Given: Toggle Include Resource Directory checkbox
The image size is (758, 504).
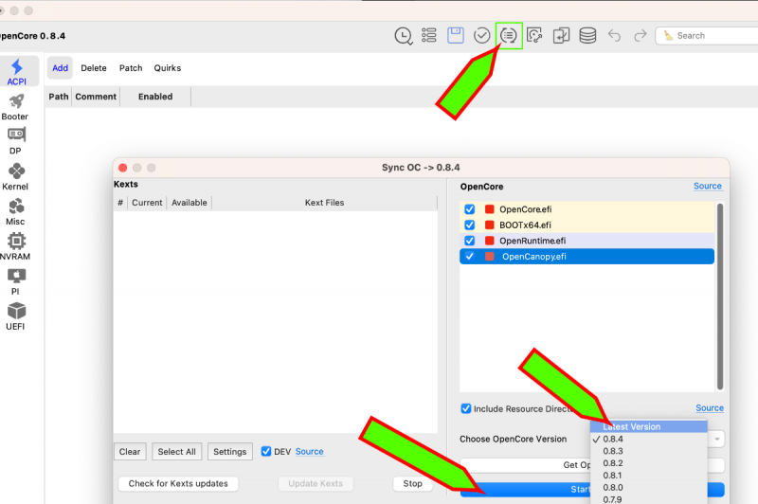Looking at the screenshot, I should [x=466, y=409].
